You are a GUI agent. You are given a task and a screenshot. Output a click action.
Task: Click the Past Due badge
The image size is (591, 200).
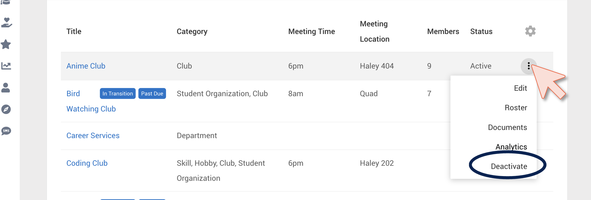point(152,94)
